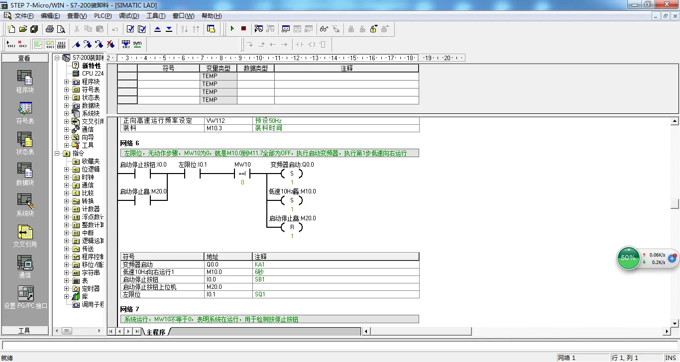Click the tree panel horizontal scrollbar thumb
The width and height of the screenshot is (680, 362).
coord(67,331)
